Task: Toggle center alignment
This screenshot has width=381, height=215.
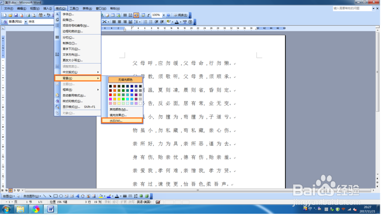Action: tap(119, 22)
